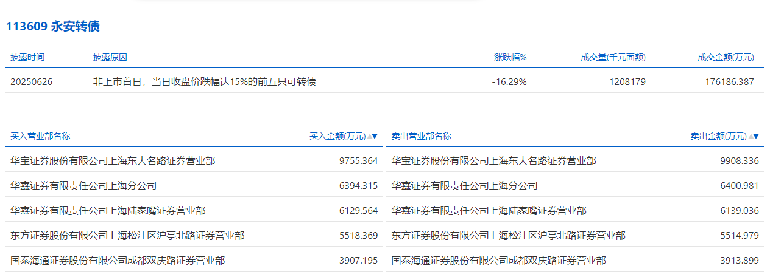Viewport: 770px width, 277px height.
Task: Open buy-side 华鑫证券上海分公司
Action: click(83, 185)
